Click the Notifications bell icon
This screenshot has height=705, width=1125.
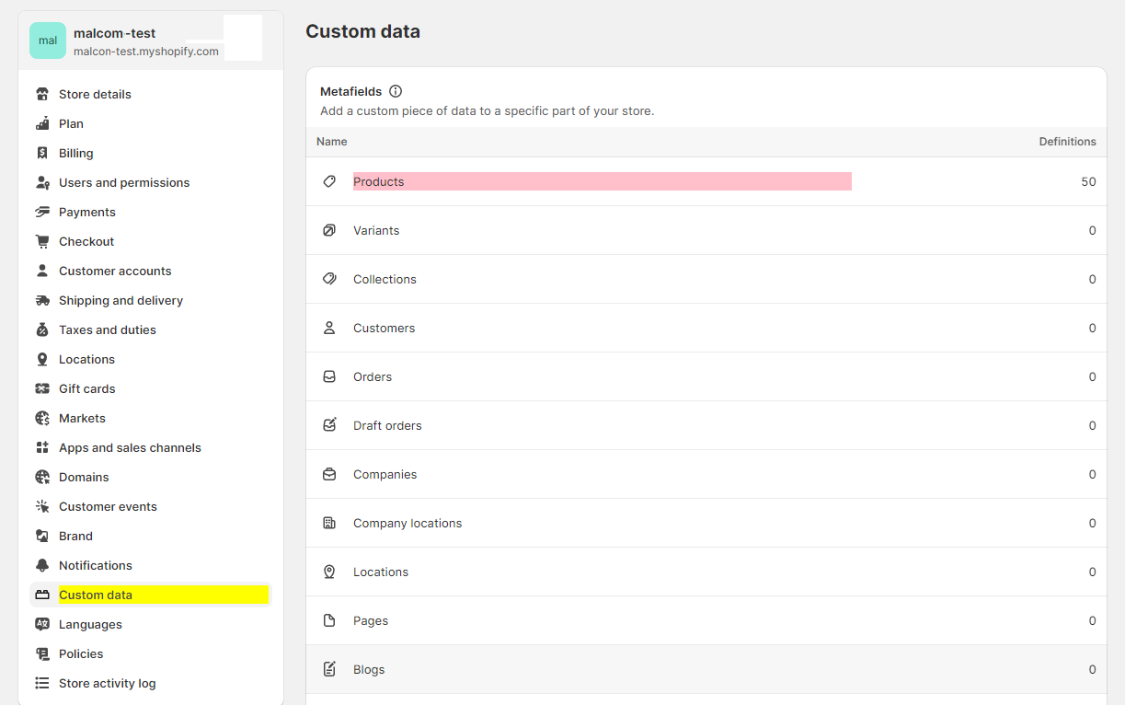(42, 565)
